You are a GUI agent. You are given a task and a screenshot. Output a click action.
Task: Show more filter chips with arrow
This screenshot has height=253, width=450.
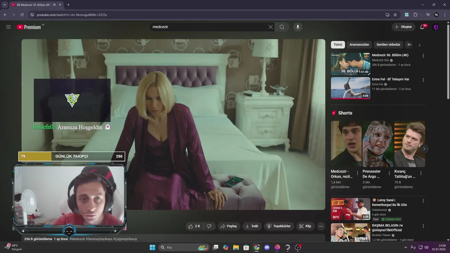(419, 45)
